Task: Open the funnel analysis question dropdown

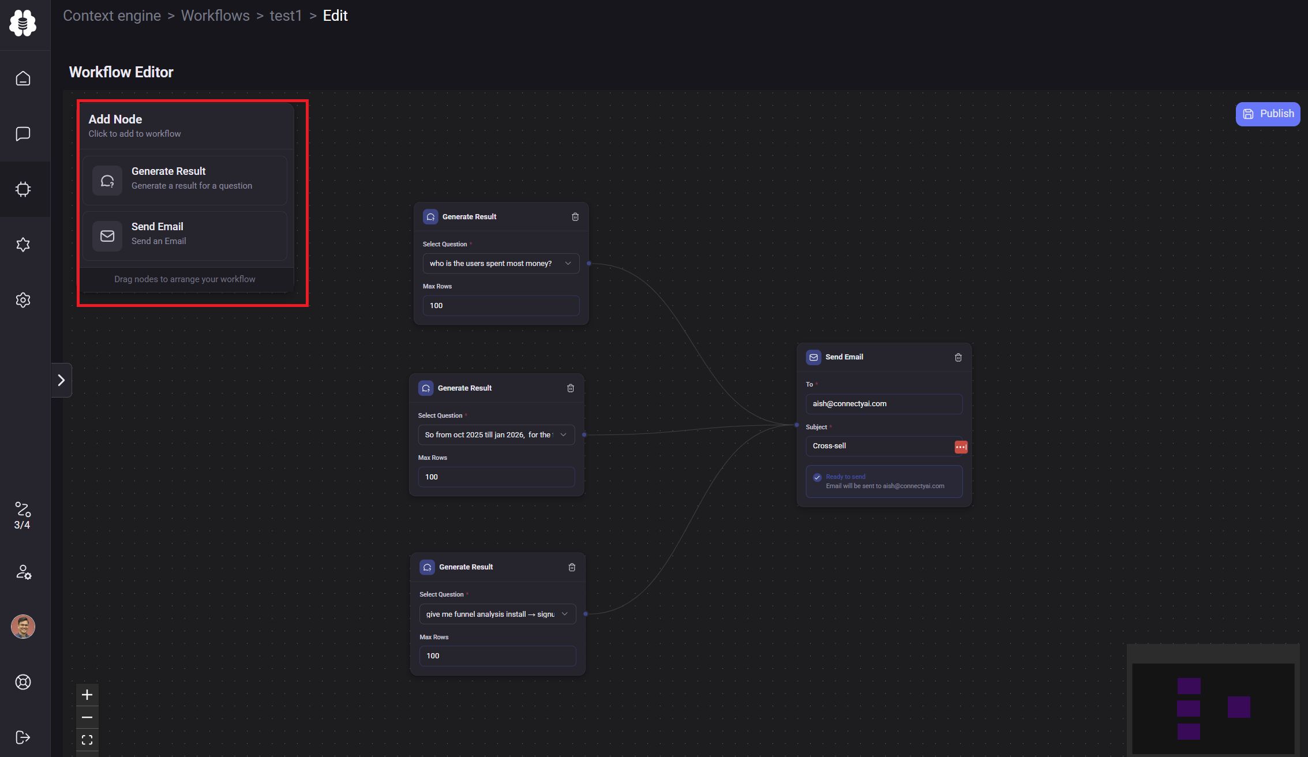Action: point(497,614)
